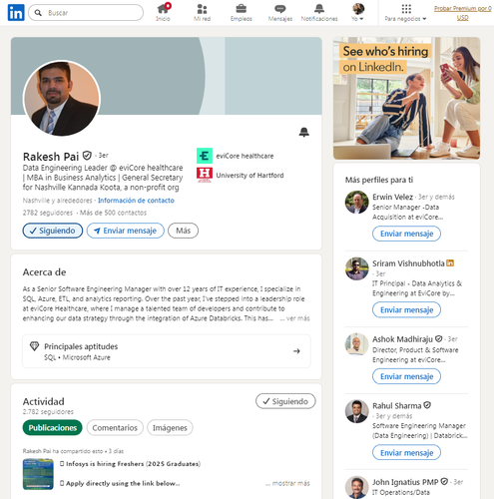Click Probar Premium por 0 USD link
Viewport: 494px width, 499px height.
[x=462, y=13]
